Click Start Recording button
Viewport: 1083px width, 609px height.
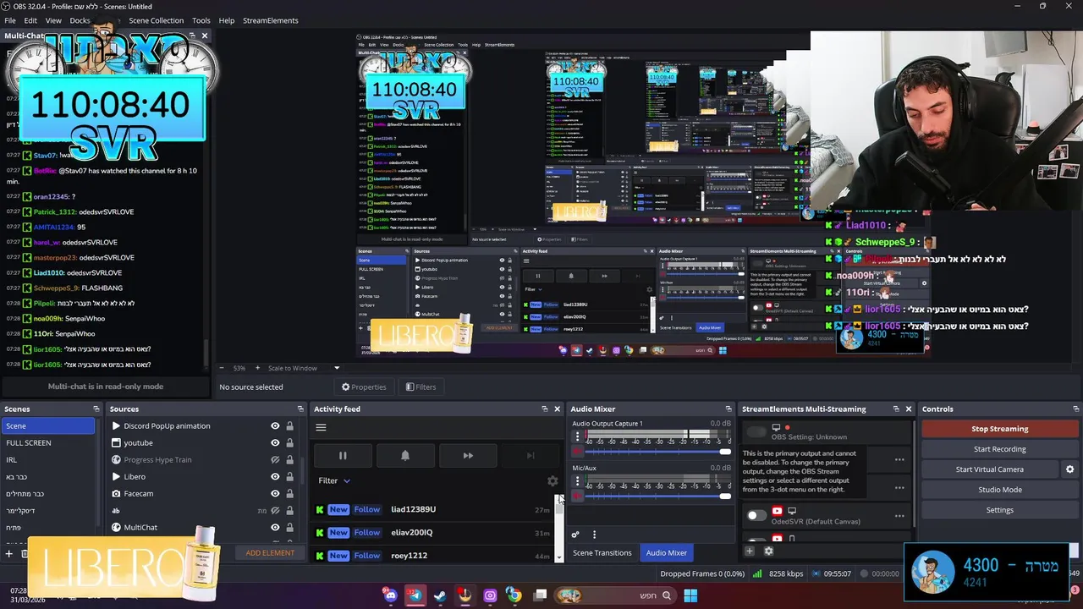[x=1000, y=449]
